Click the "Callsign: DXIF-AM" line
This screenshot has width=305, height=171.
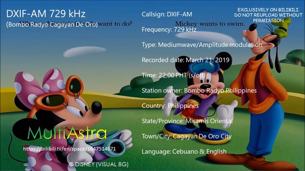pyautogui.click(x=167, y=14)
